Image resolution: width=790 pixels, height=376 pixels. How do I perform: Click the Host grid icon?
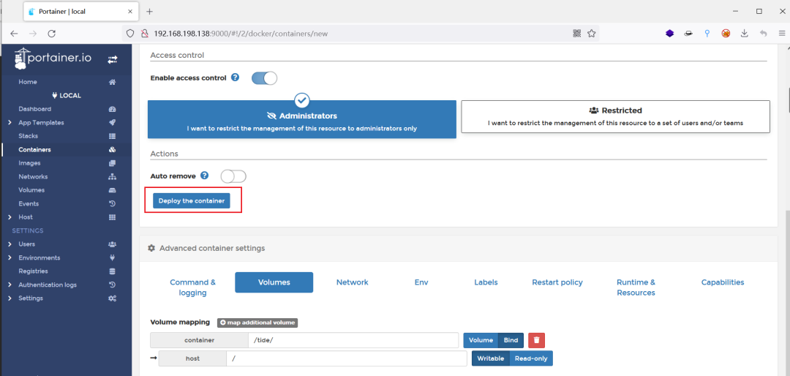(x=113, y=217)
